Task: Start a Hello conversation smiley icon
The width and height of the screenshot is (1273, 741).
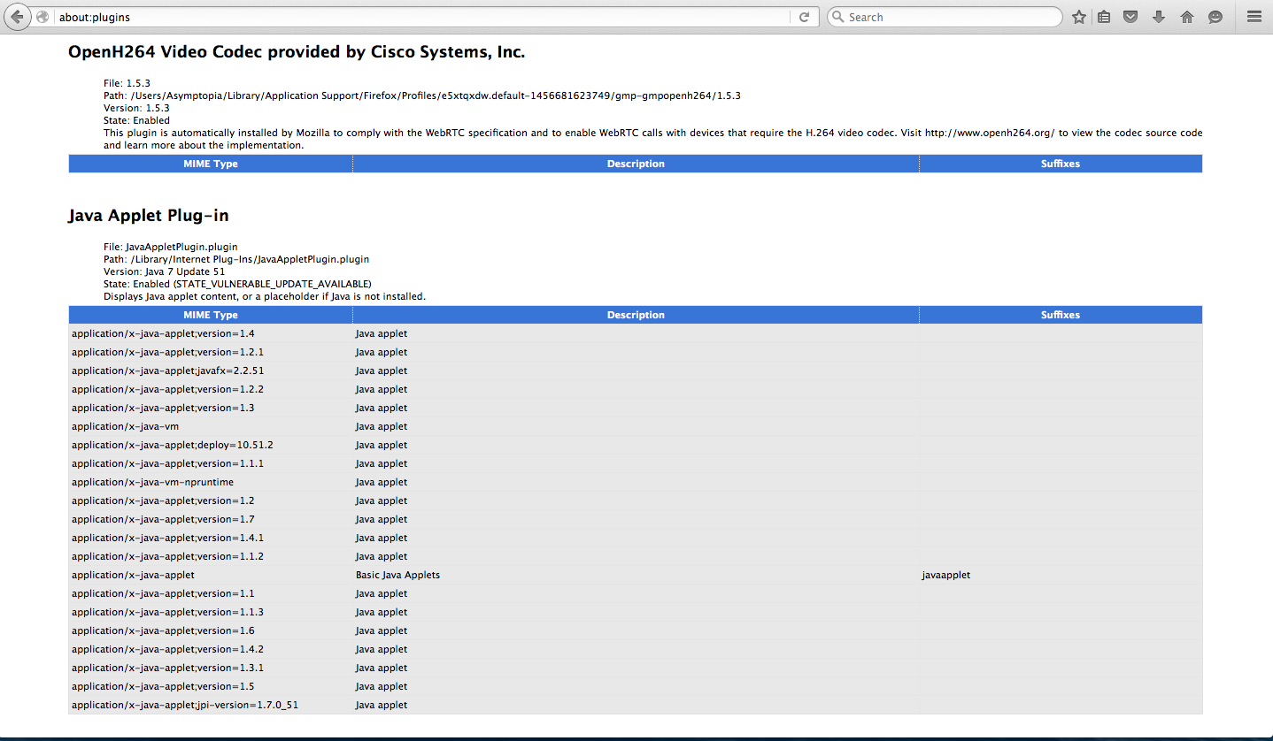Action: click(x=1215, y=17)
